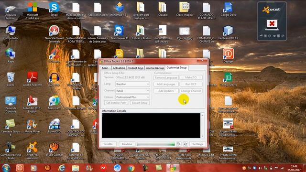This screenshot has height=172, width=306.
Task: Click the Set Installer Path button
Action: point(116,103)
